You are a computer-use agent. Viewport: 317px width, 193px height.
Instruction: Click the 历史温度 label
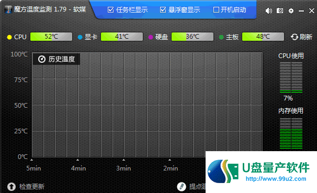coord(62,59)
